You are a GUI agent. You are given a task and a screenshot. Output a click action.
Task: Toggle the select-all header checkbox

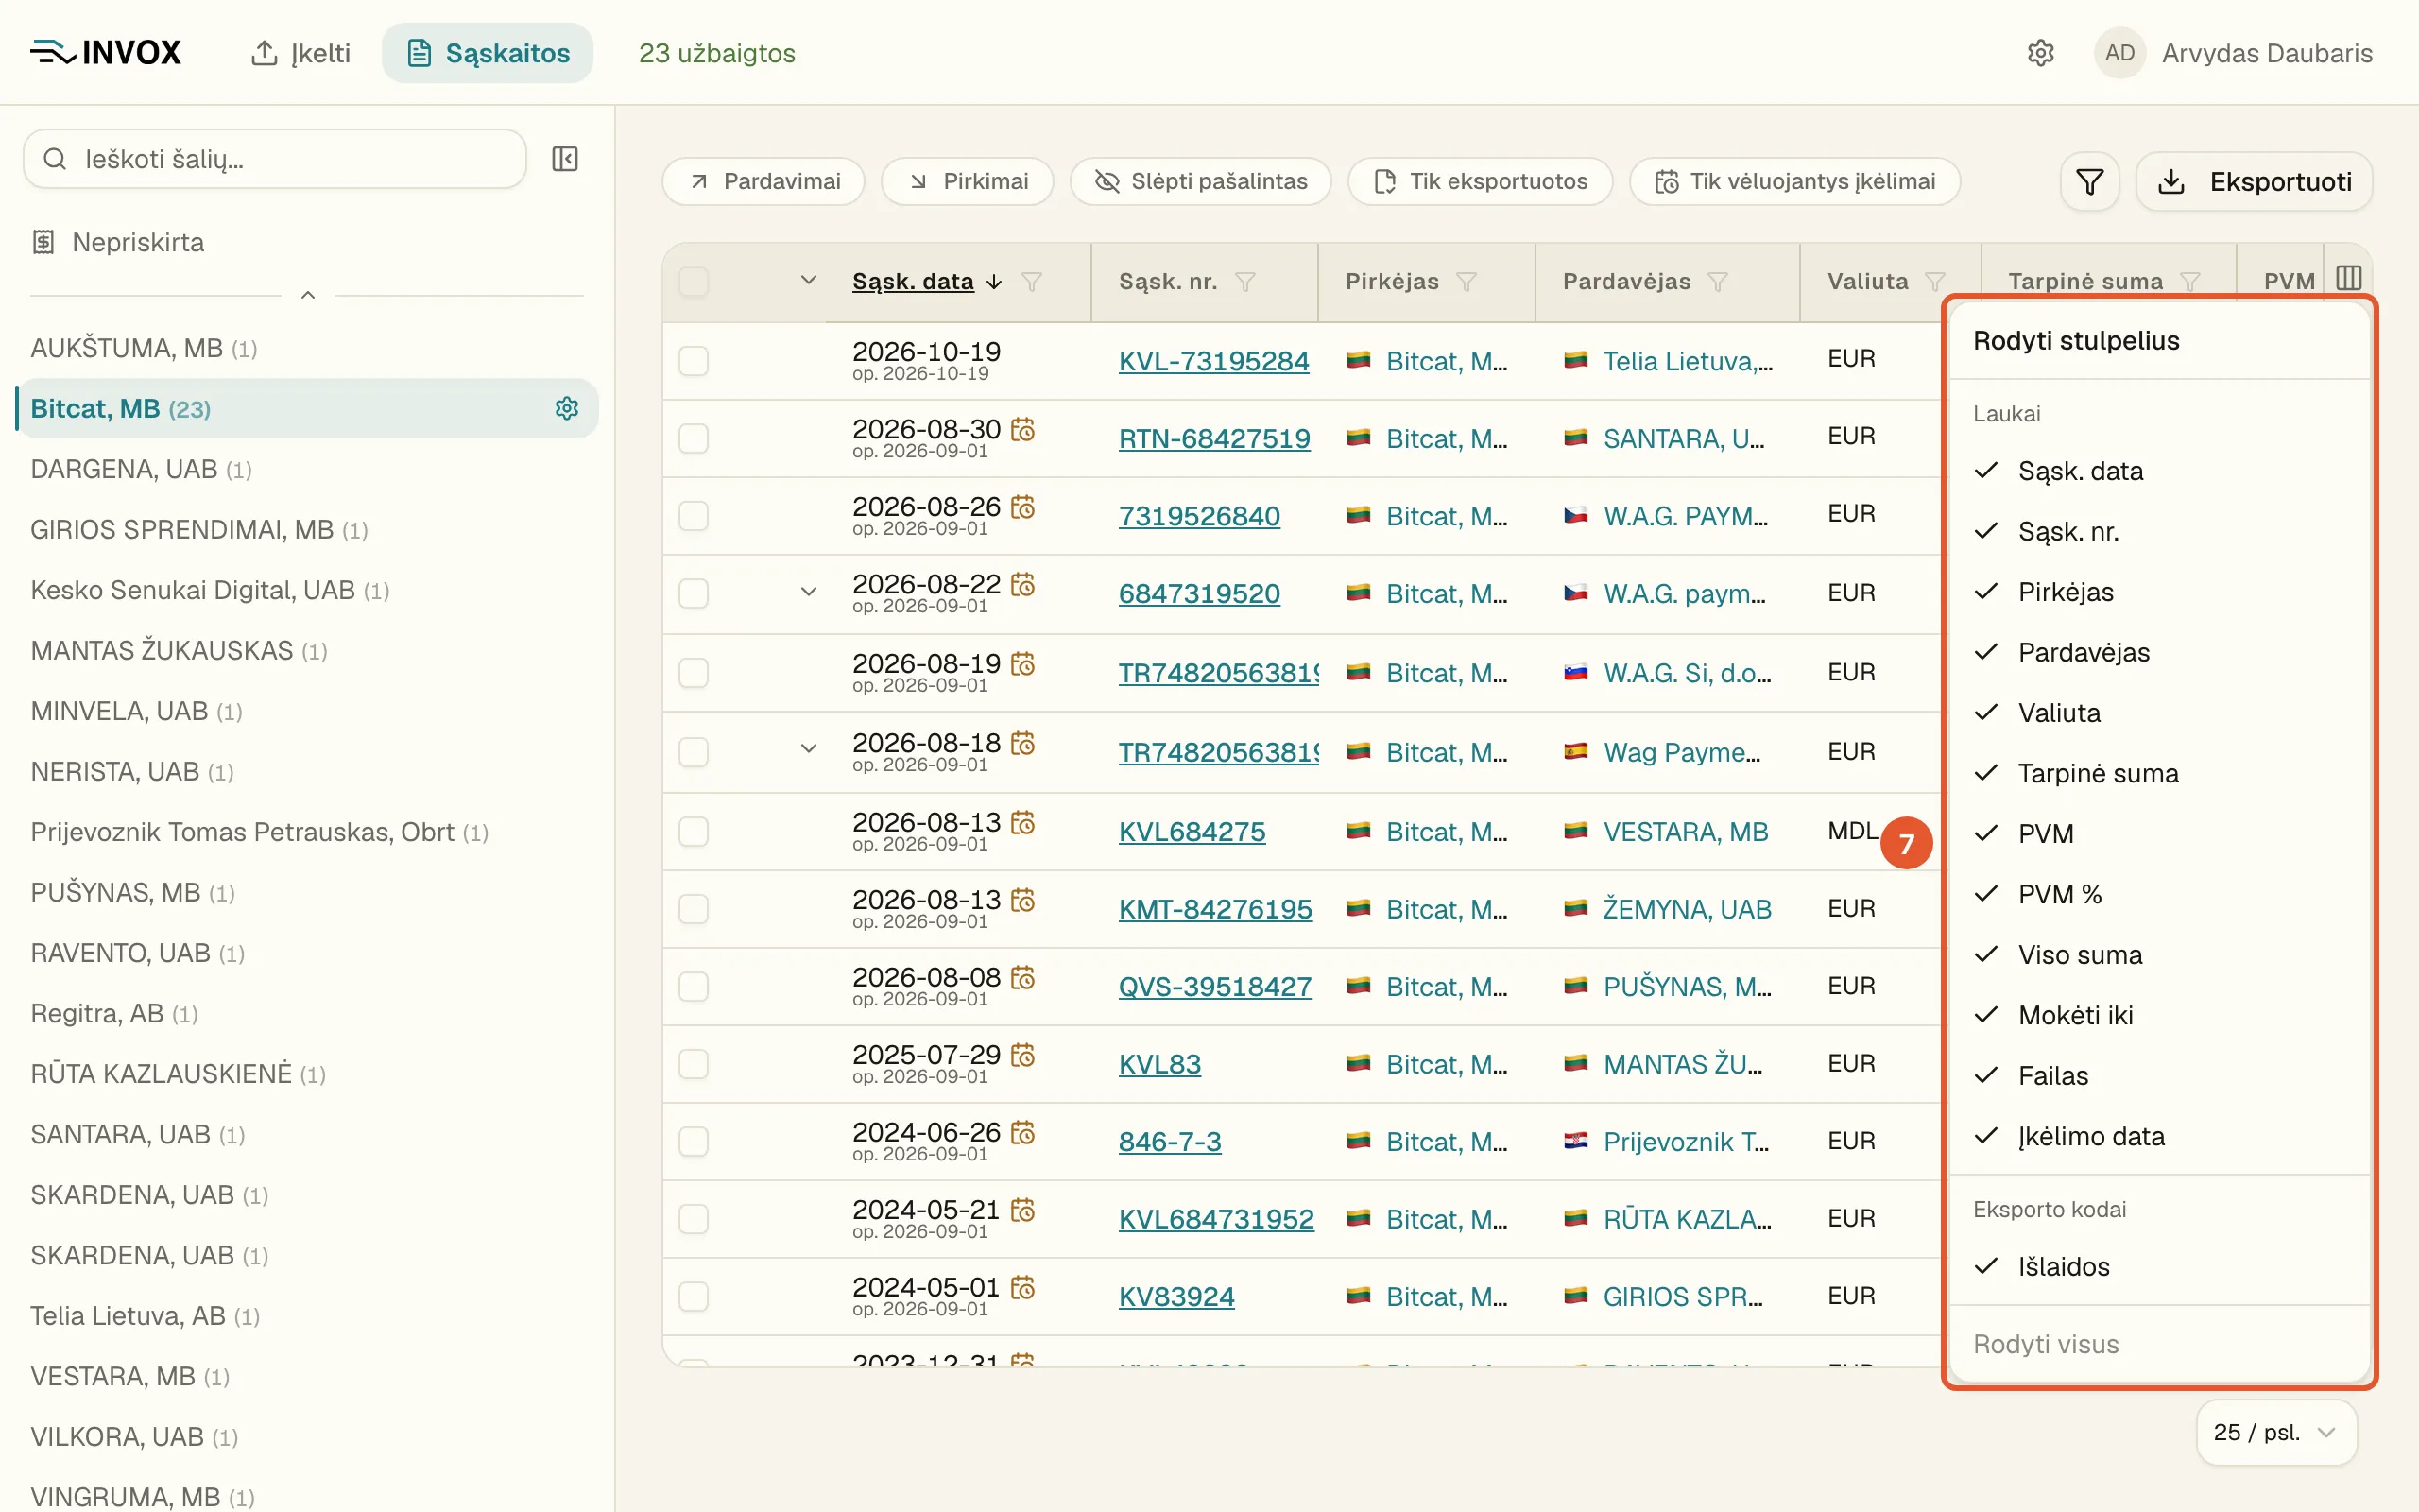[694, 282]
